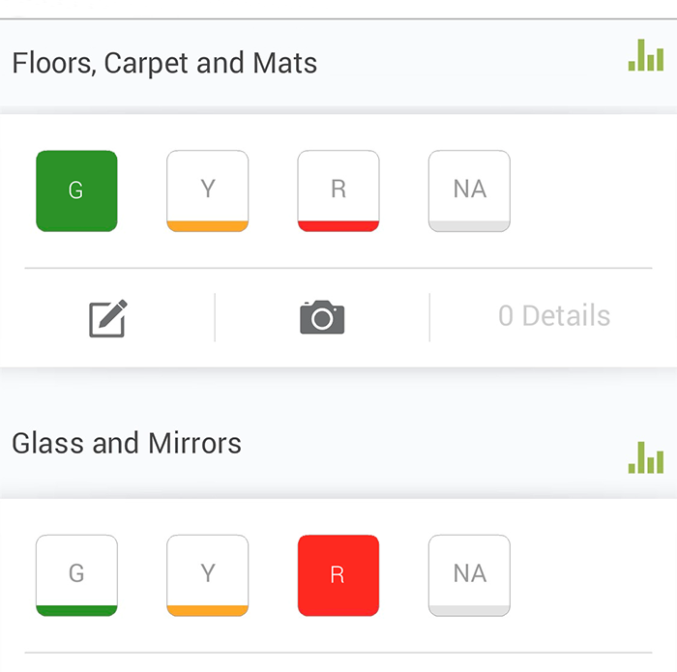
Task: Mark Floors, Carpet and Mats as NA
Action: [469, 189]
